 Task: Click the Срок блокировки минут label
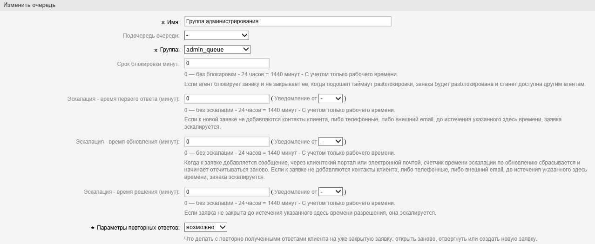point(149,64)
